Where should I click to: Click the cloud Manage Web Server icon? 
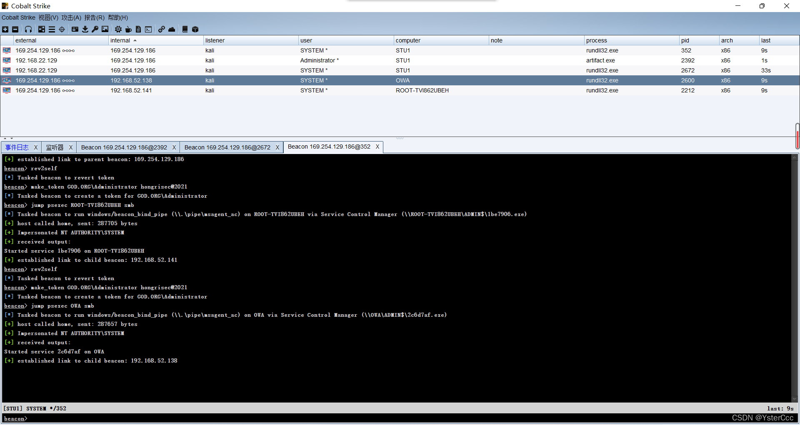[x=172, y=29]
